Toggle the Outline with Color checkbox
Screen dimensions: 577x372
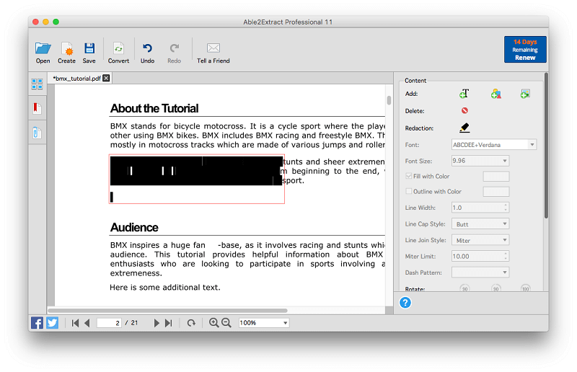click(408, 191)
